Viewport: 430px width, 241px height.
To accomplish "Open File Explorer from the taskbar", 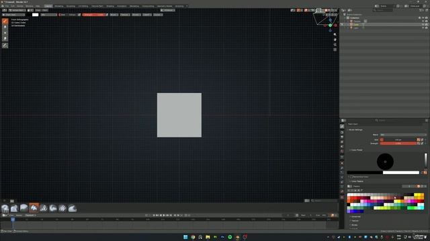I will pos(208,237).
